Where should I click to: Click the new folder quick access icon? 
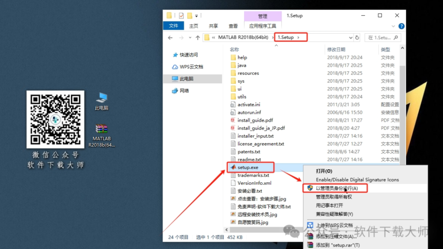coord(189,16)
